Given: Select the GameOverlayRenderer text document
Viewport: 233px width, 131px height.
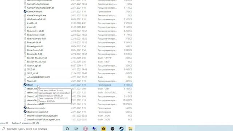Looking at the screenshot, I should pos(38,4).
